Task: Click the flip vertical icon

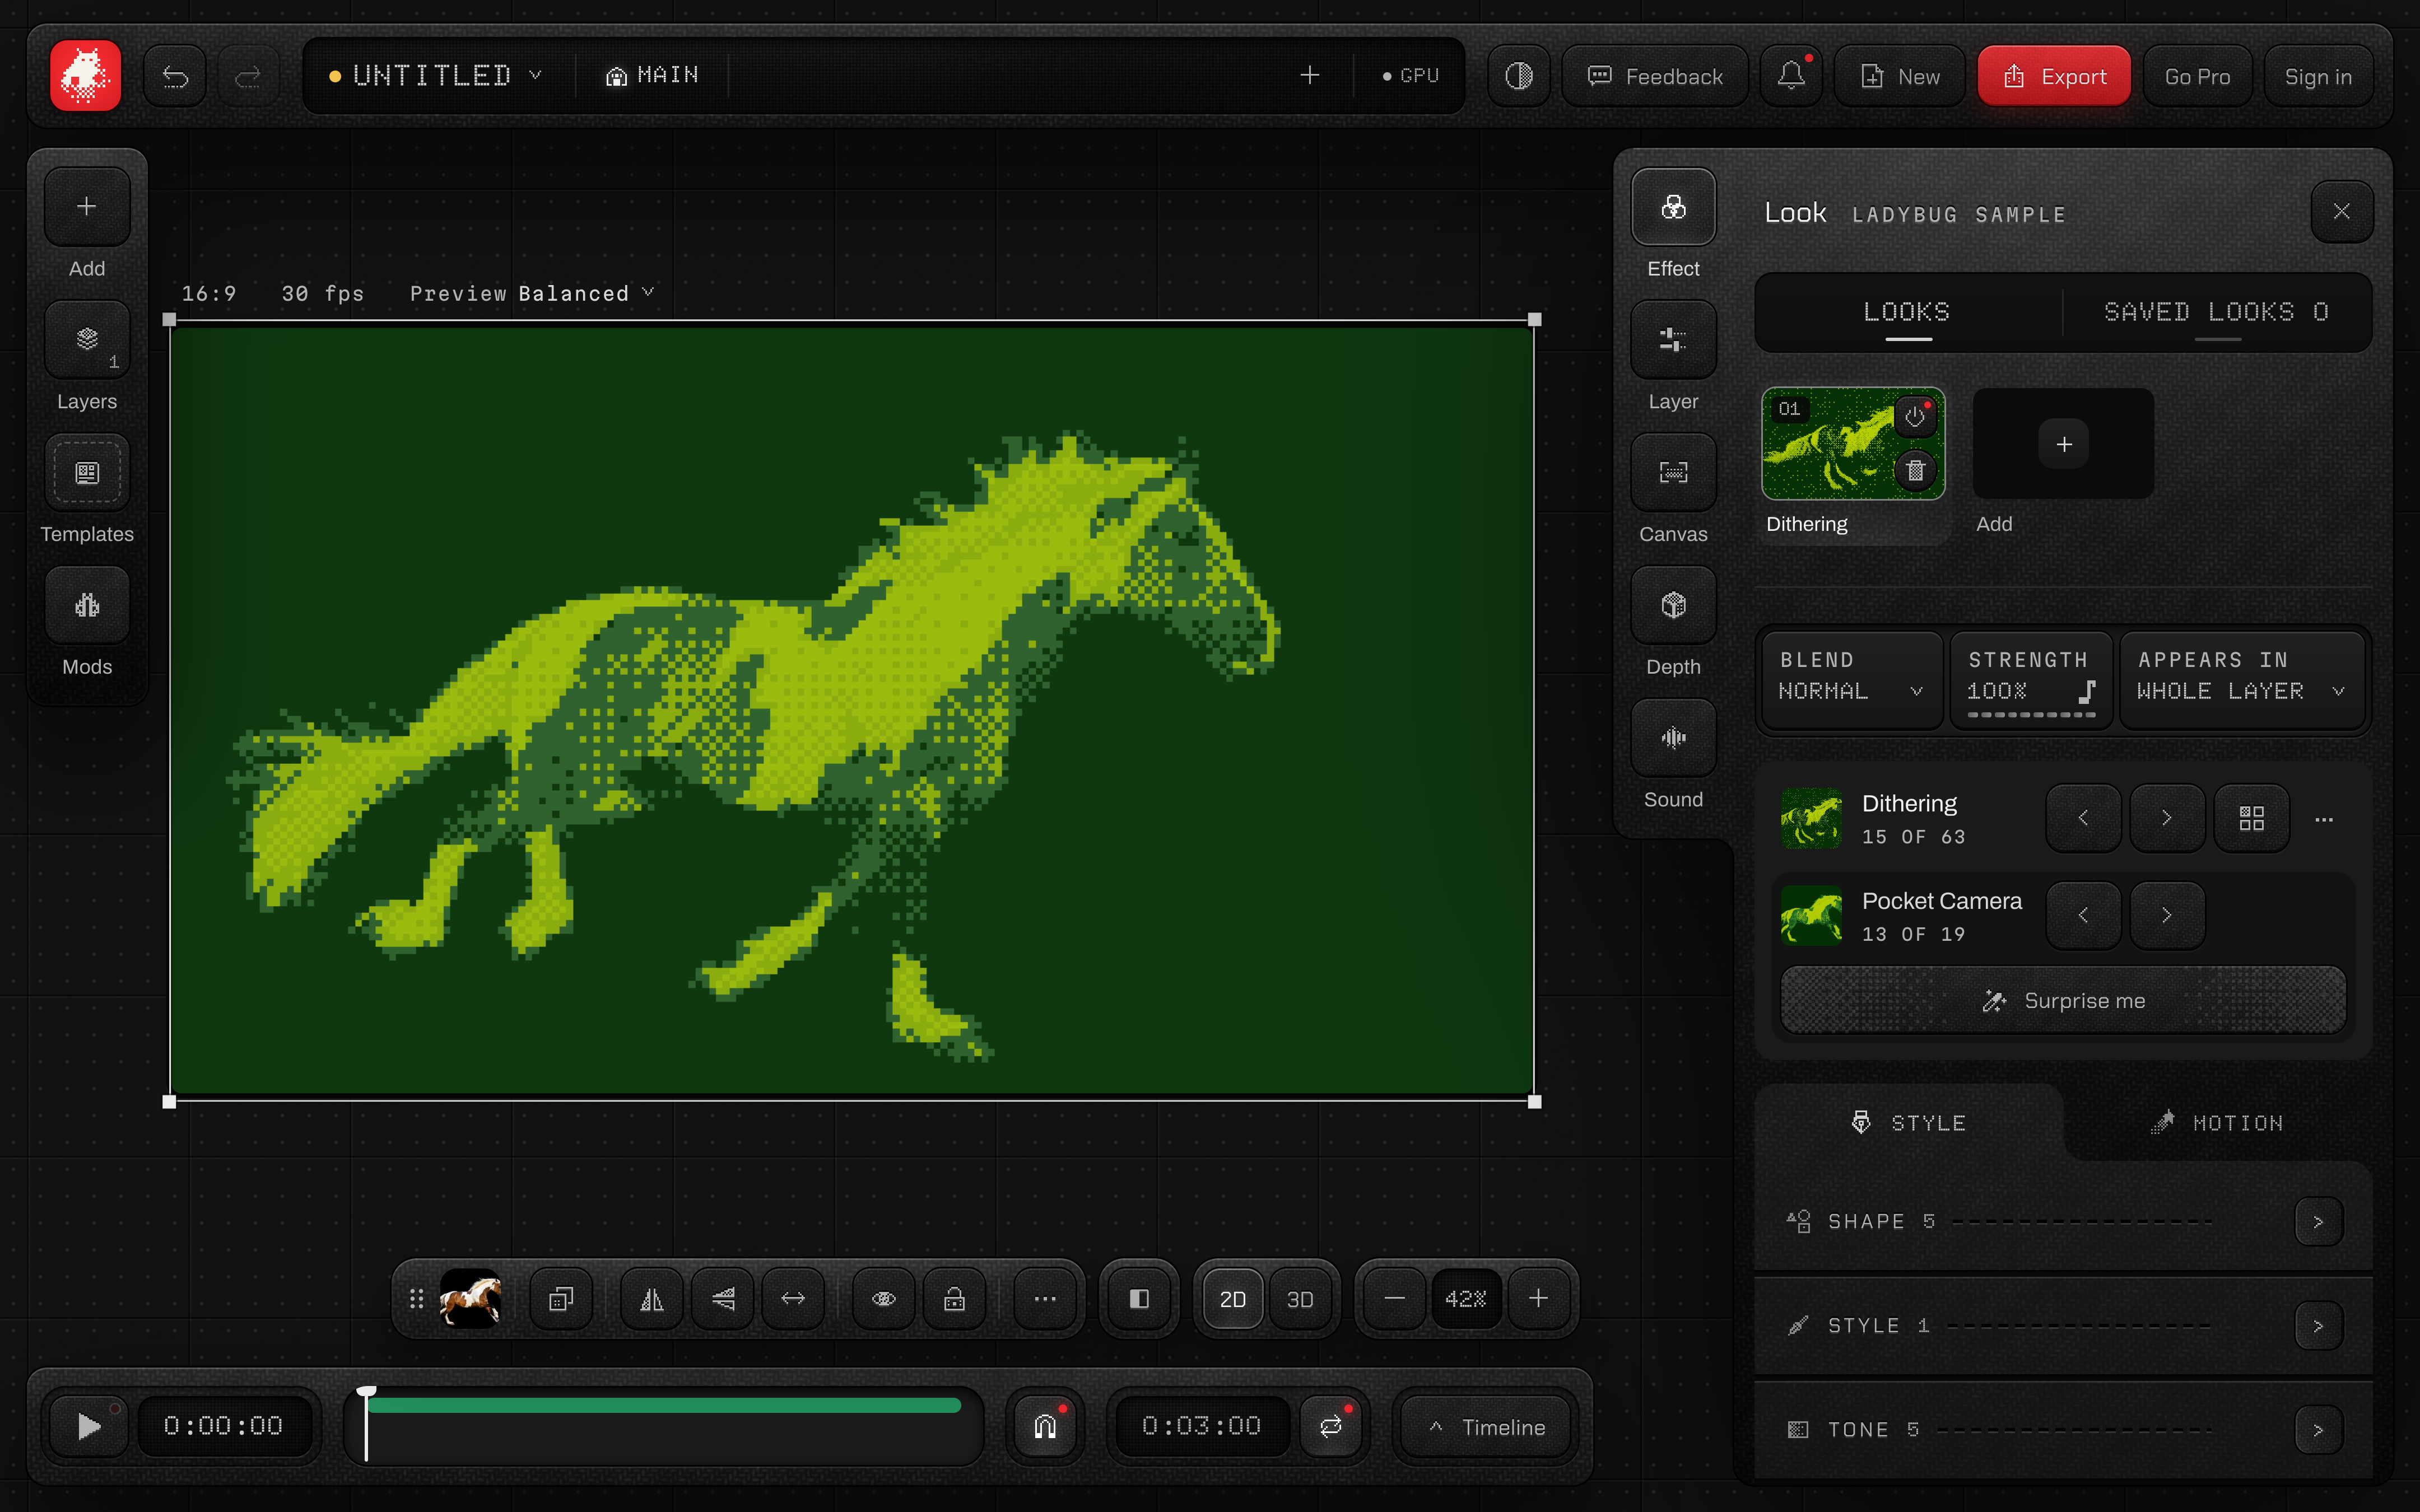Action: 723,1299
